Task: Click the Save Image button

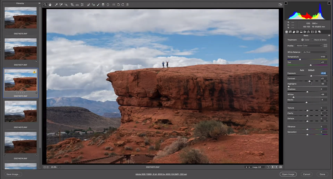Action: click(13, 175)
